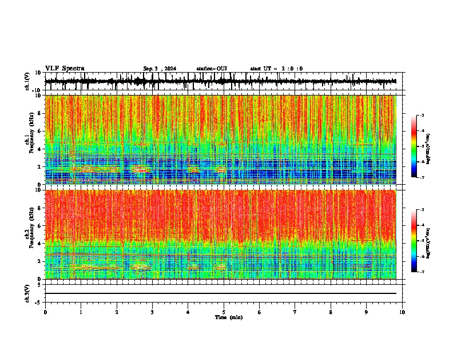The height and width of the screenshot is (350, 453).
Task: Click the ch.2 "Frequency (kHz)" axis label
Action: click(x=31, y=228)
